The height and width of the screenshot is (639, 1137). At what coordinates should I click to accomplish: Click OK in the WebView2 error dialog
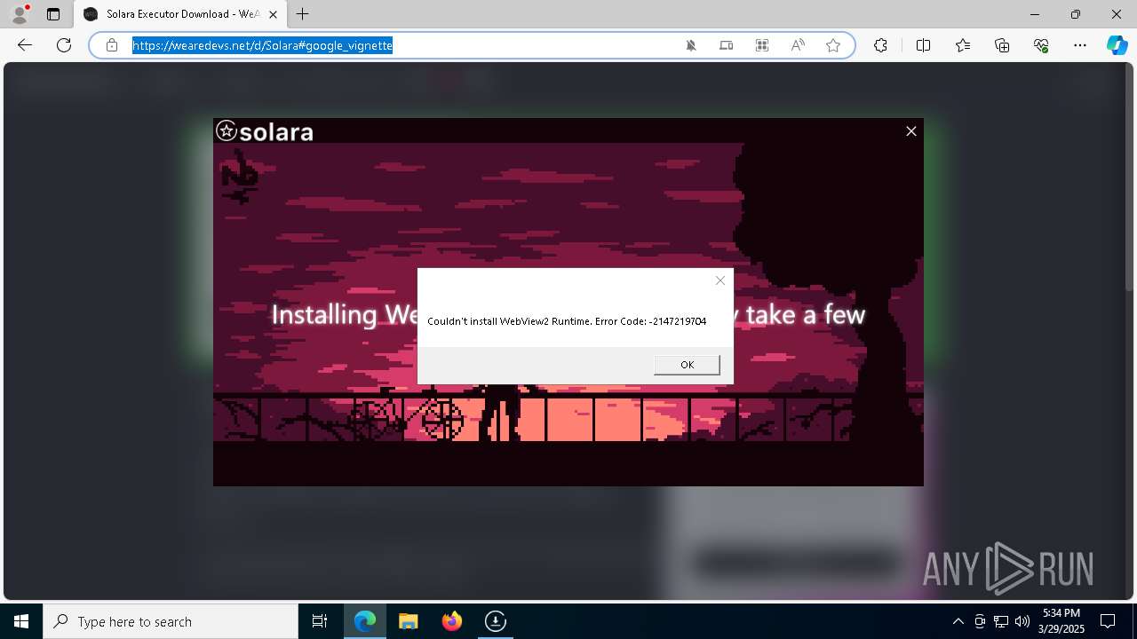coord(687,365)
